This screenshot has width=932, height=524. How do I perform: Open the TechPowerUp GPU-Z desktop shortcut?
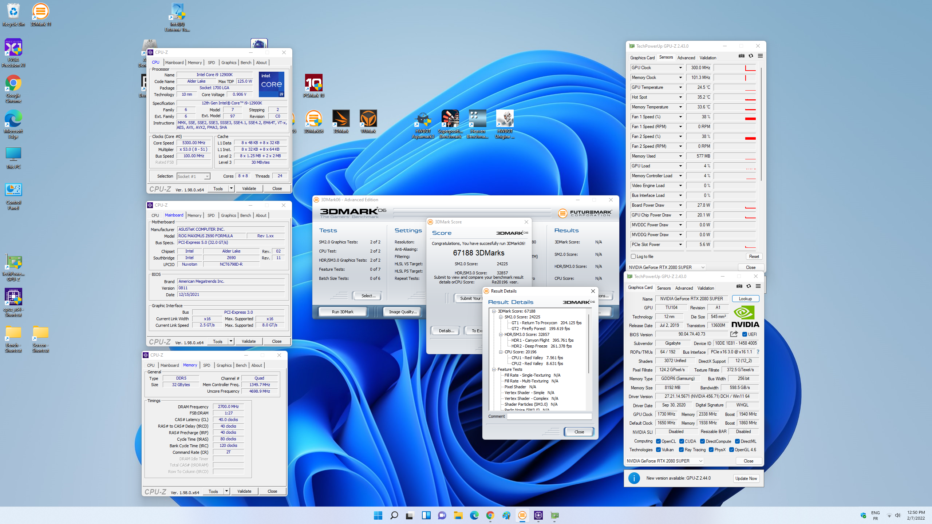tap(13, 267)
